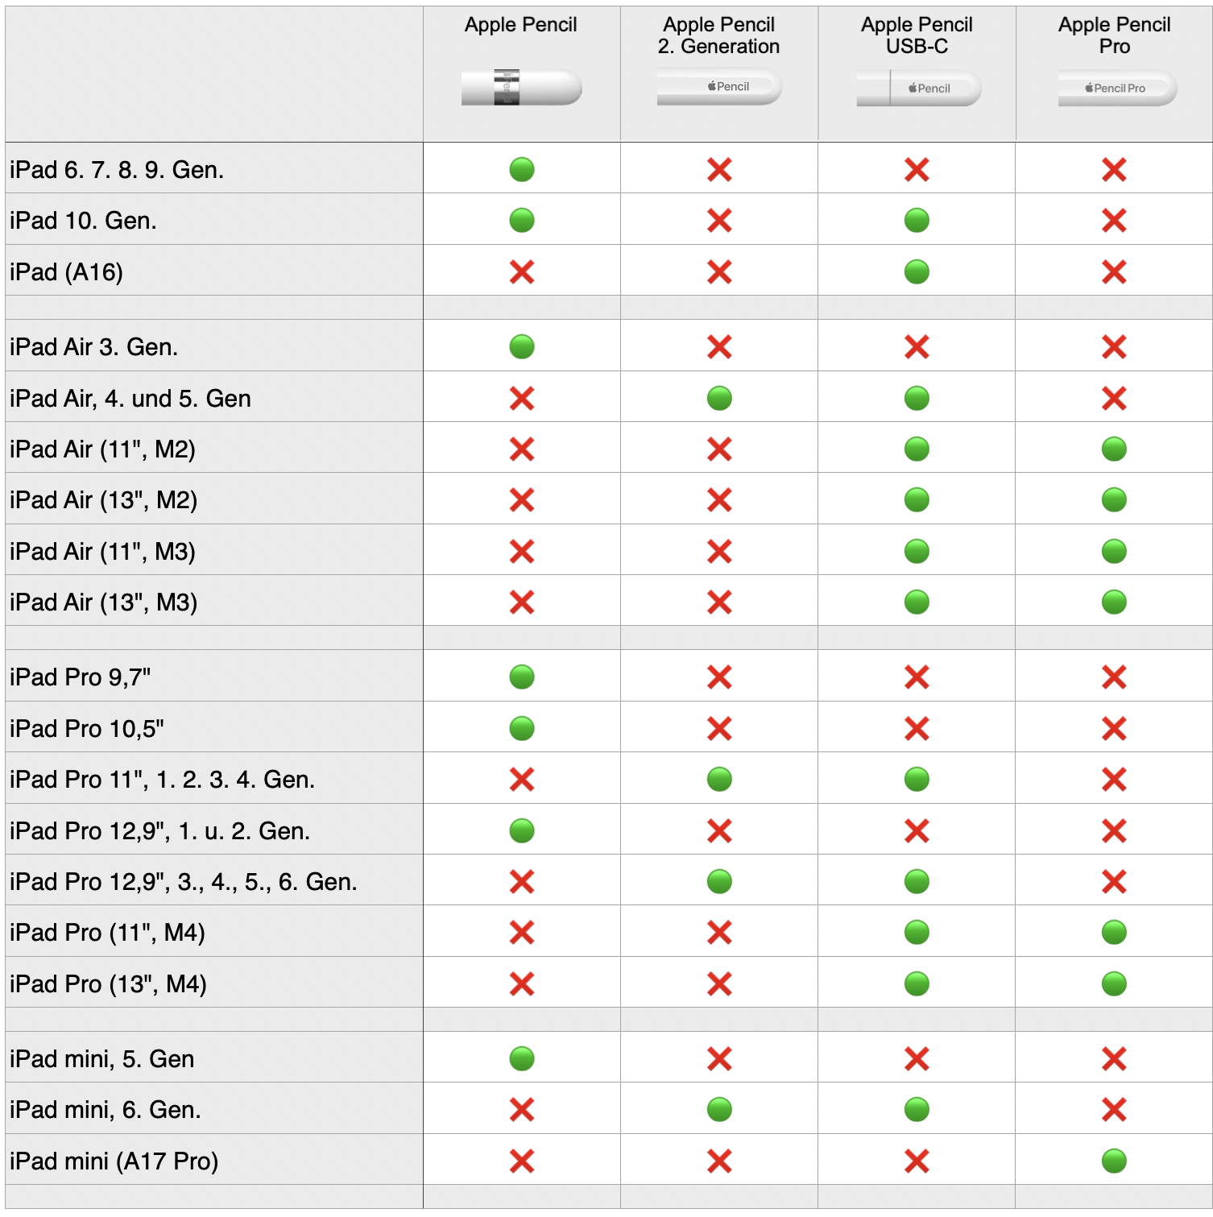Click green dot for iPad Air 3. Gen. row
This screenshot has height=1217, width=1213.
coord(522,346)
